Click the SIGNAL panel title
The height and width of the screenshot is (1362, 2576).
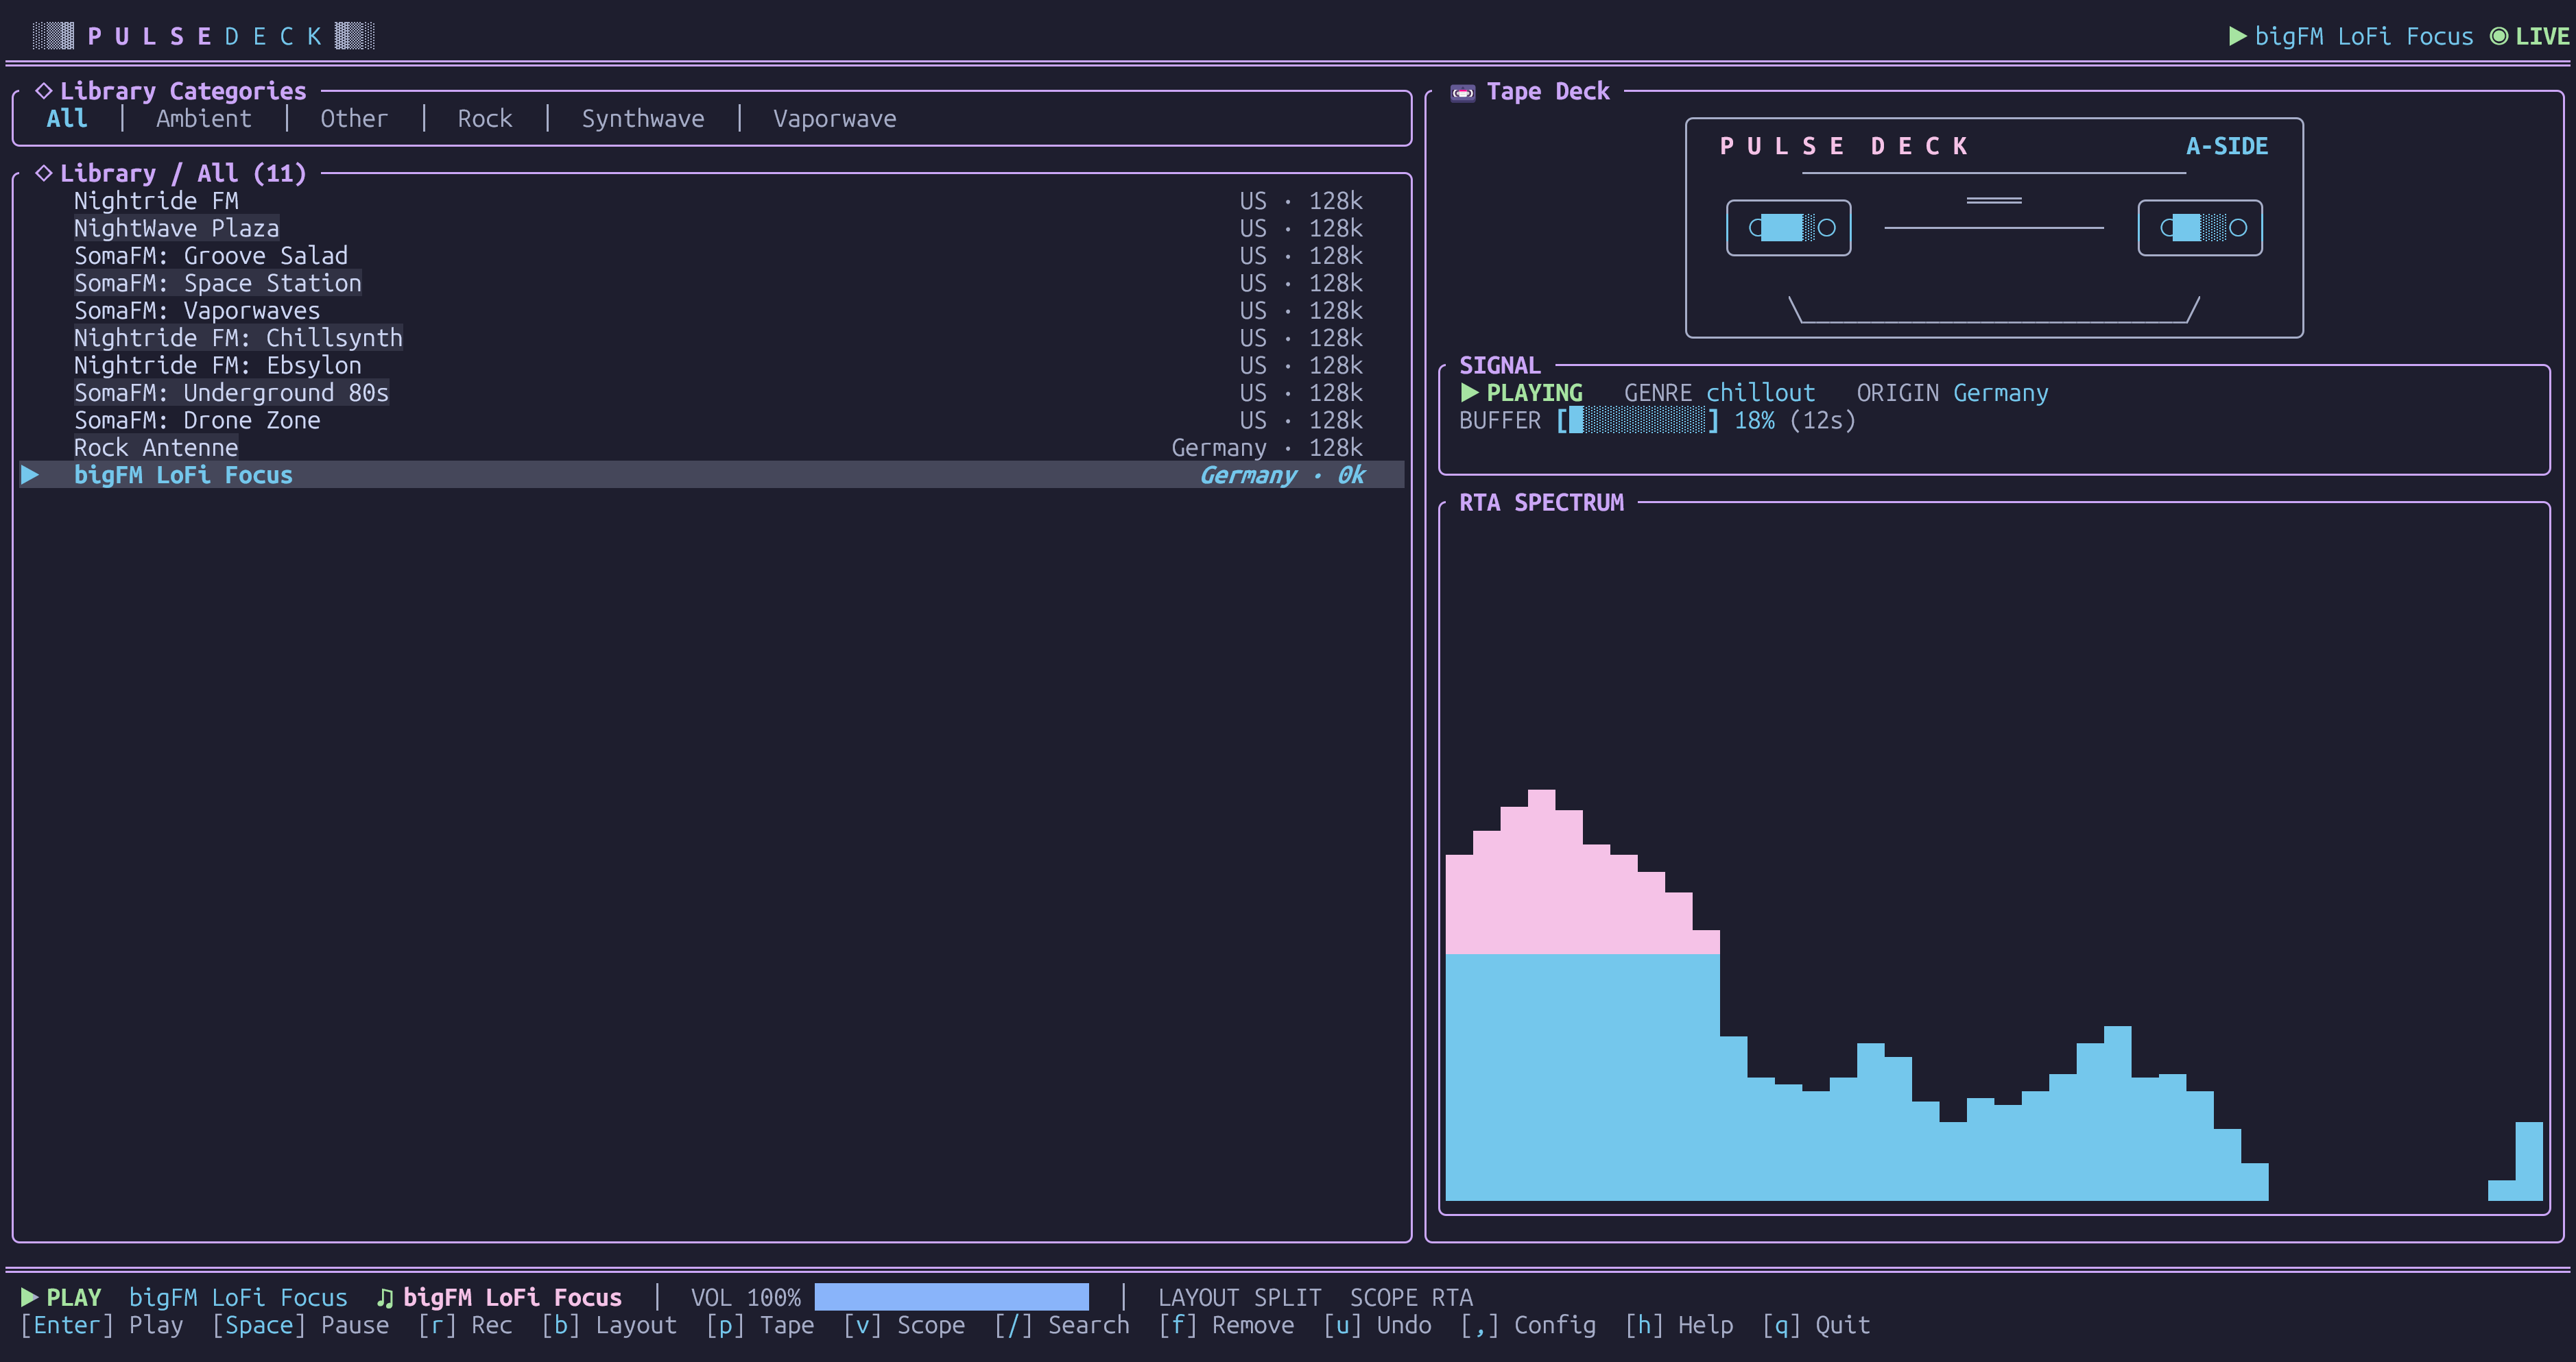1500,366
